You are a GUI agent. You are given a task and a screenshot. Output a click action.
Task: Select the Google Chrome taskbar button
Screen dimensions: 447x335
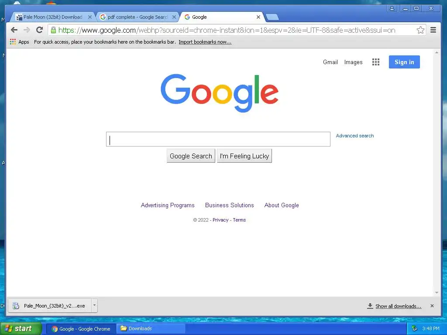[x=81, y=329]
